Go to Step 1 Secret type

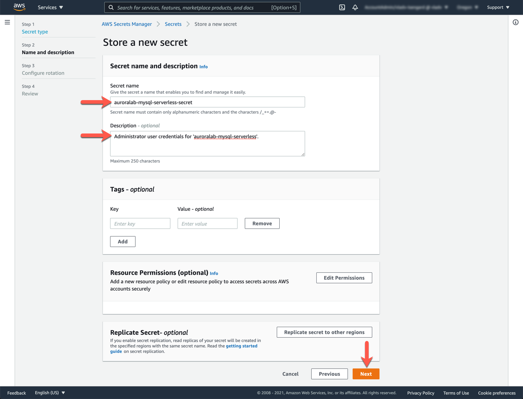tap(35, 32)
